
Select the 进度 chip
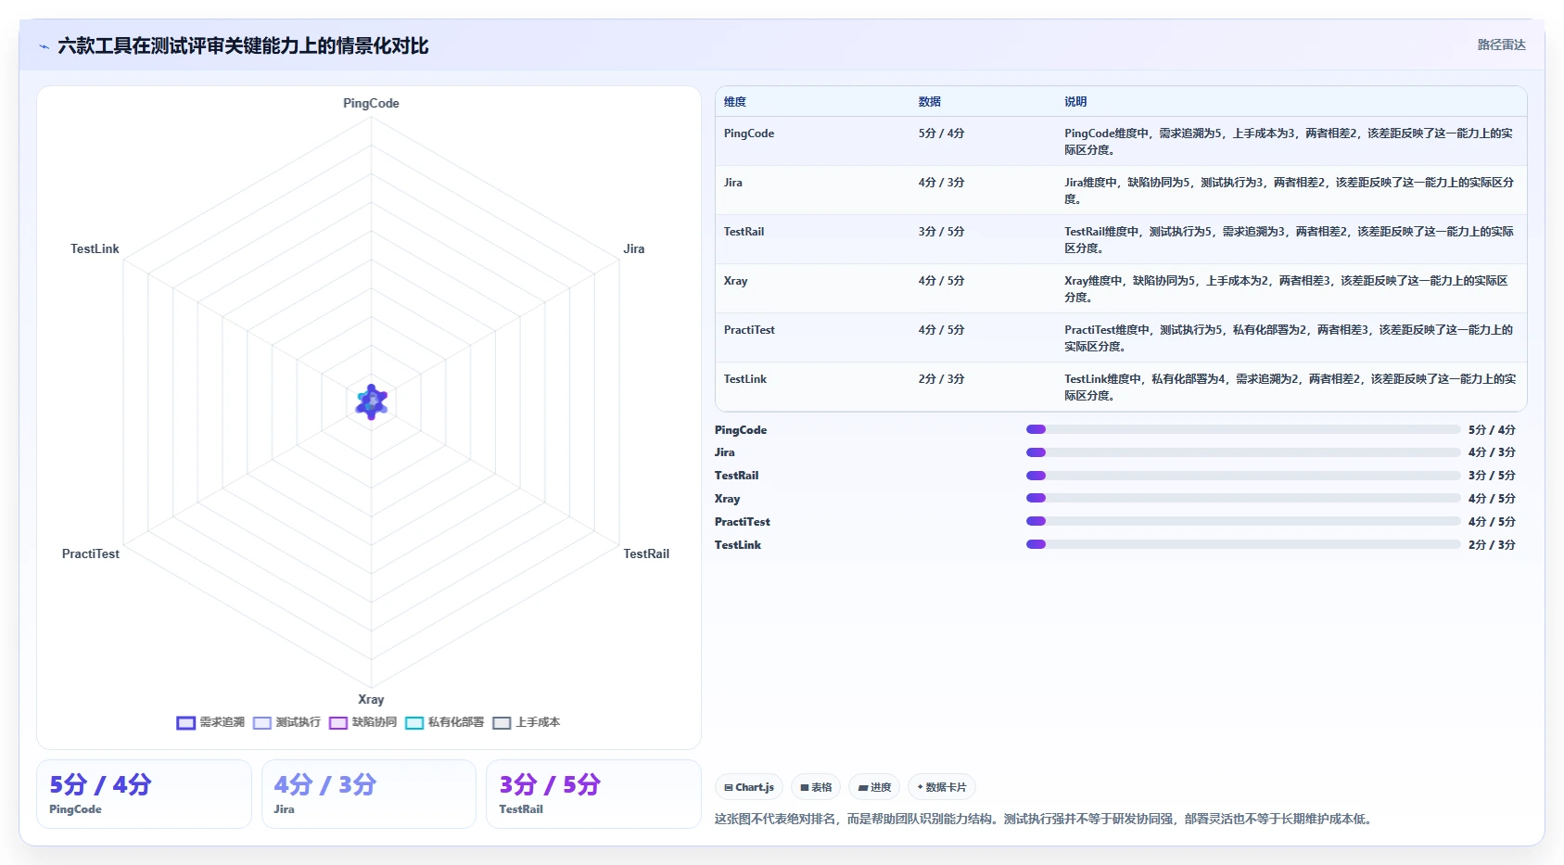click(x=874, y=787)
